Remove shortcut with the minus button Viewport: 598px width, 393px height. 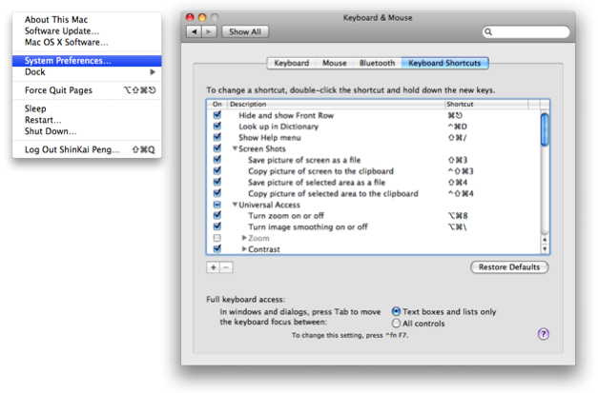226,267
